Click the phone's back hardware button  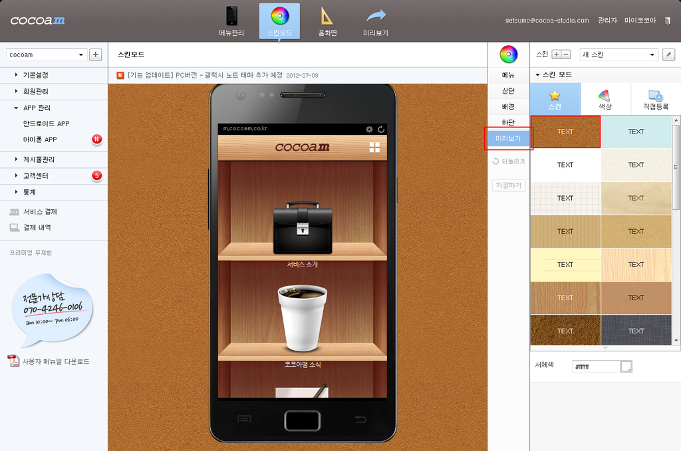360,419
